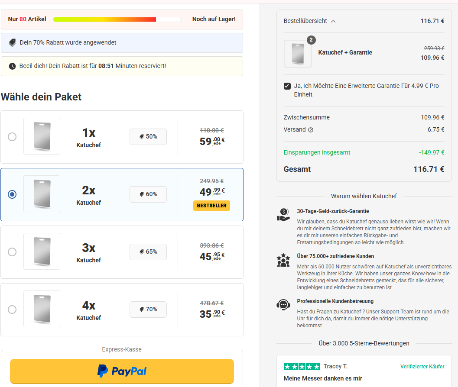
Task: Click the price 49.99 € of 2x package
Action: (212, 192)
